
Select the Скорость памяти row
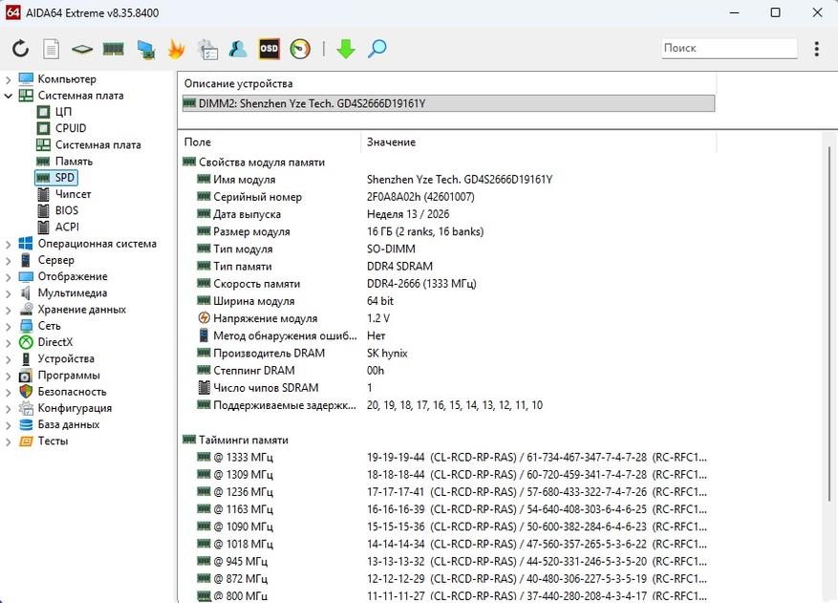pyautogui.click(x=449, y=284)
